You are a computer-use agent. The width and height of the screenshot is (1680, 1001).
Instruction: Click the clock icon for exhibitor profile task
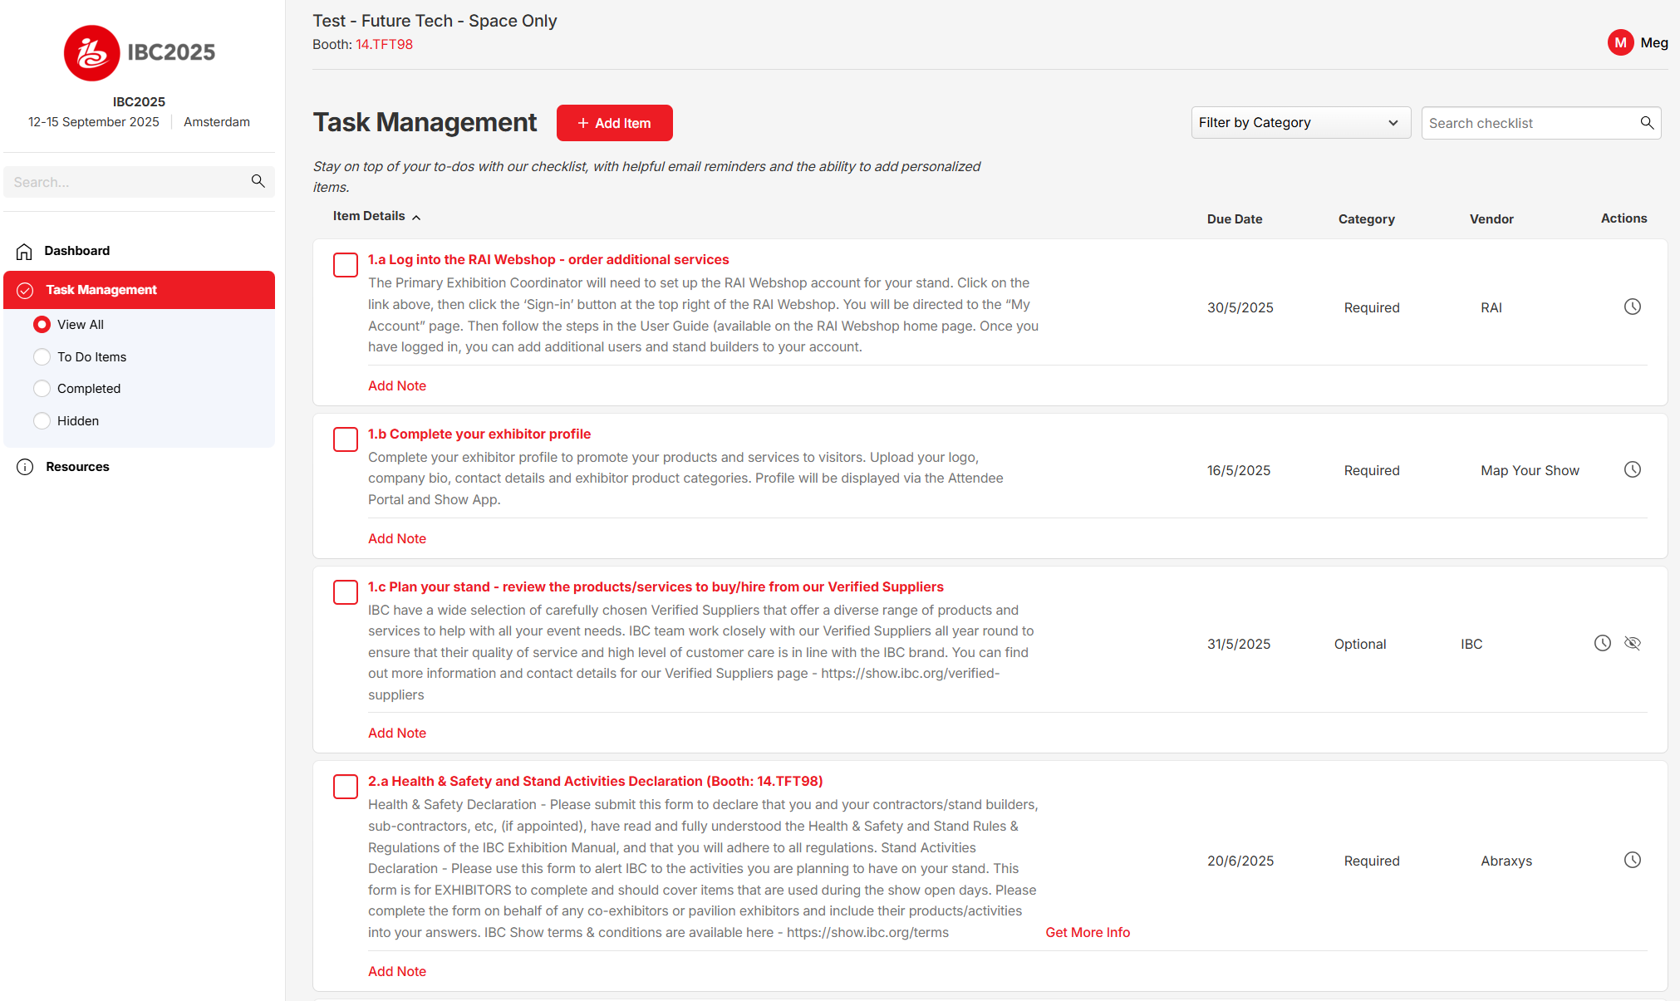click(x=1632, y=469)
